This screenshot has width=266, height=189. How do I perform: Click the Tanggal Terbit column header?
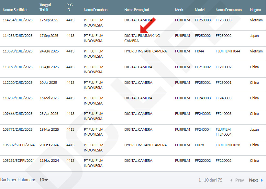45,7
